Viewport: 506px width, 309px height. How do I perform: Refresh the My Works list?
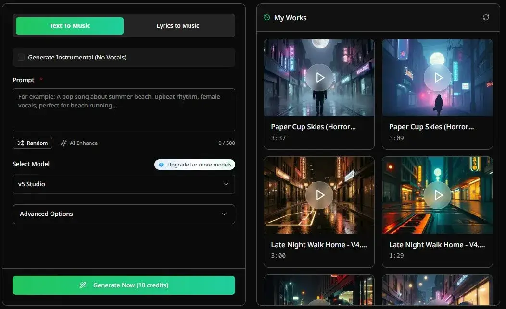486,17
